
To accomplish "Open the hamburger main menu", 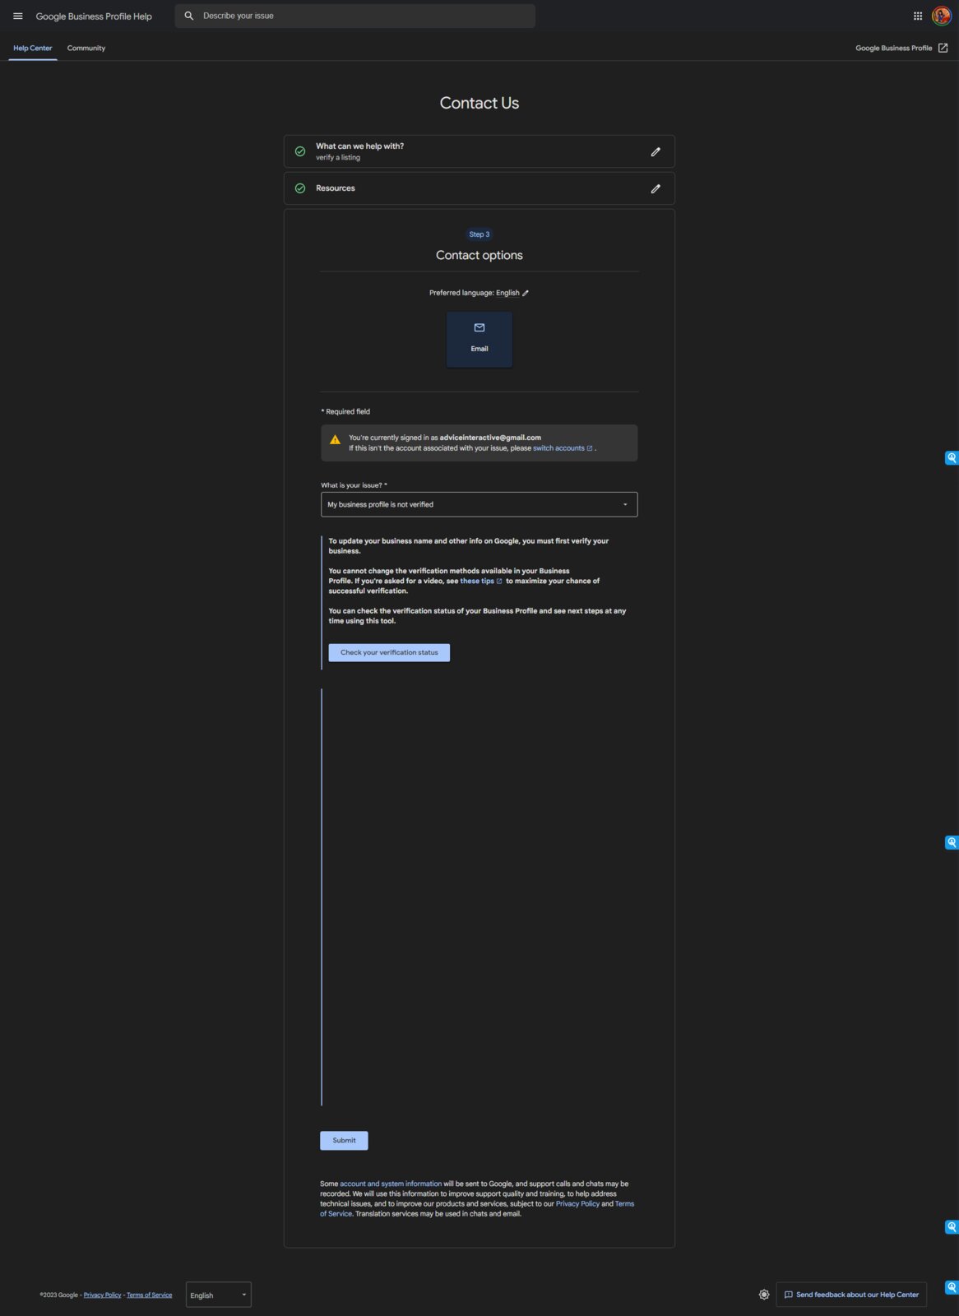I will (x=18, y=16).
